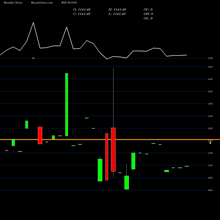Click the last dash candle at the right end
Viewport: 220px width, 220px height.
(187, 166)
